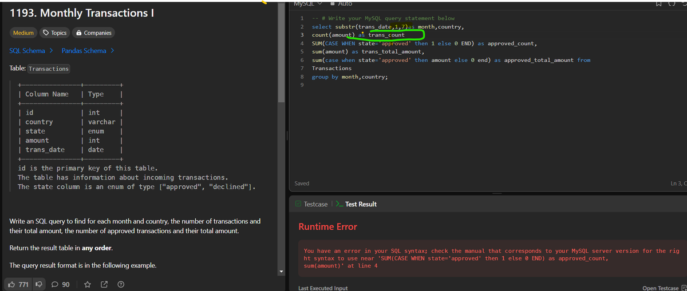Click the problem title 1193. Monthly Transactions I
The height and width of the screenshot is (291, 687).
[81, 13]
